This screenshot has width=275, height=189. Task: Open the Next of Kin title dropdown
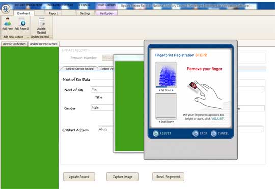tap(102, 89)
